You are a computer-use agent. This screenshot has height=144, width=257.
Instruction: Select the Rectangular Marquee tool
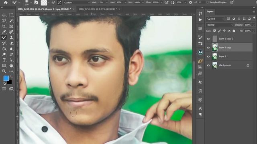11,15
